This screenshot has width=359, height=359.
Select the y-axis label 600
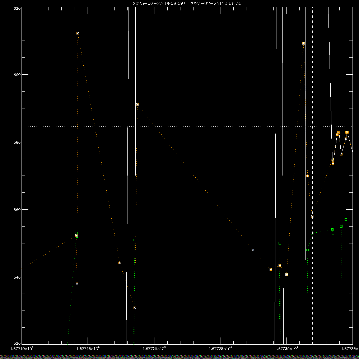pos(17,75)
